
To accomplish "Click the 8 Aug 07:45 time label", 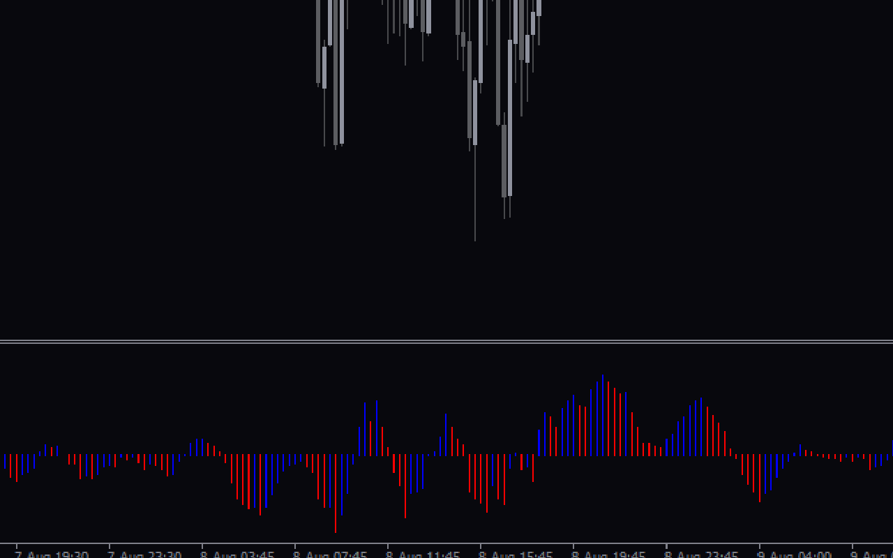I will [330, 555].
